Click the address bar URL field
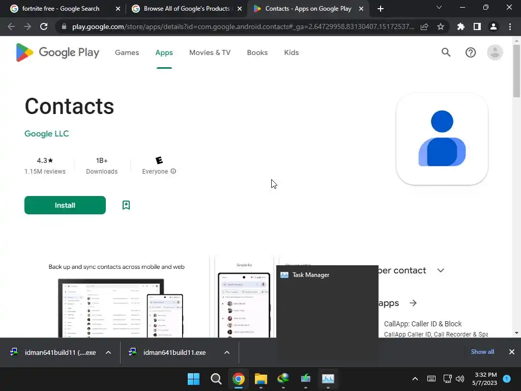Screen dimensions: 521x391 tap(243, 26)
